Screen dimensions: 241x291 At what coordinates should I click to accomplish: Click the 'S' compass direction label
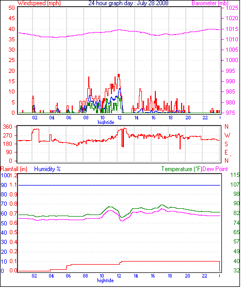226,144
